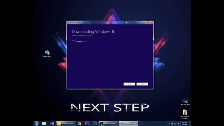Switch to the Download Windows browser task

pyautogui.click(x=65, y=124)
